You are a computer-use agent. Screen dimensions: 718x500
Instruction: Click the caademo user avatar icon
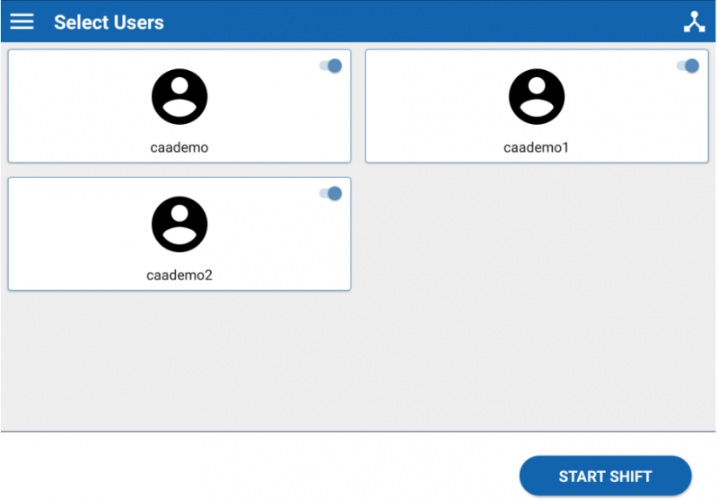pyautogui.click(x=179, y=96)
